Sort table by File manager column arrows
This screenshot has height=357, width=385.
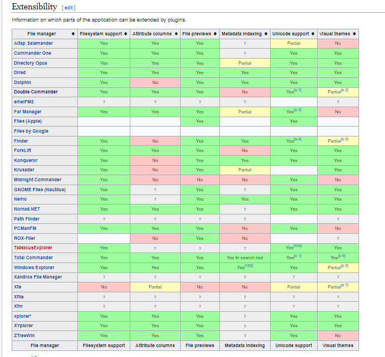point(73,34)
